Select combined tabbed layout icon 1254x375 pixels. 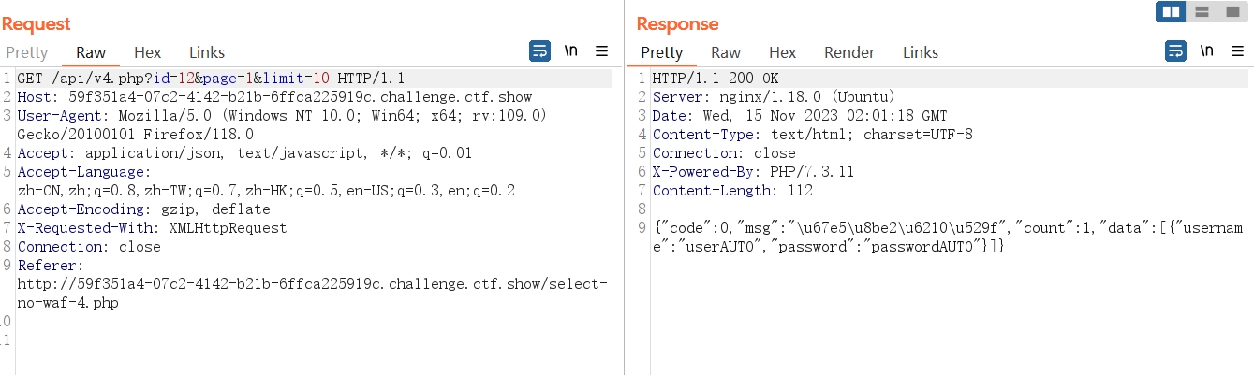[1232, 11]
